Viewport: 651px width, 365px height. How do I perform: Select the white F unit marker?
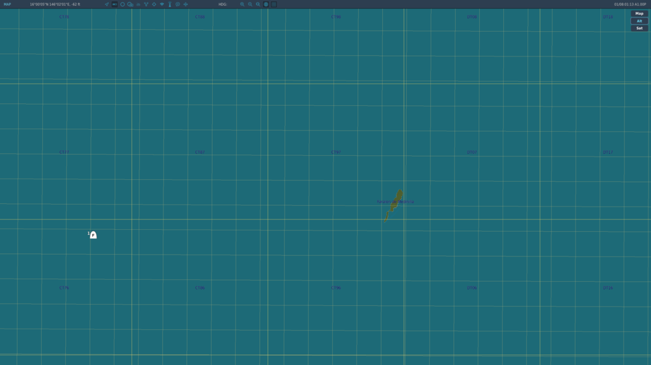click(x=93, y=235)
